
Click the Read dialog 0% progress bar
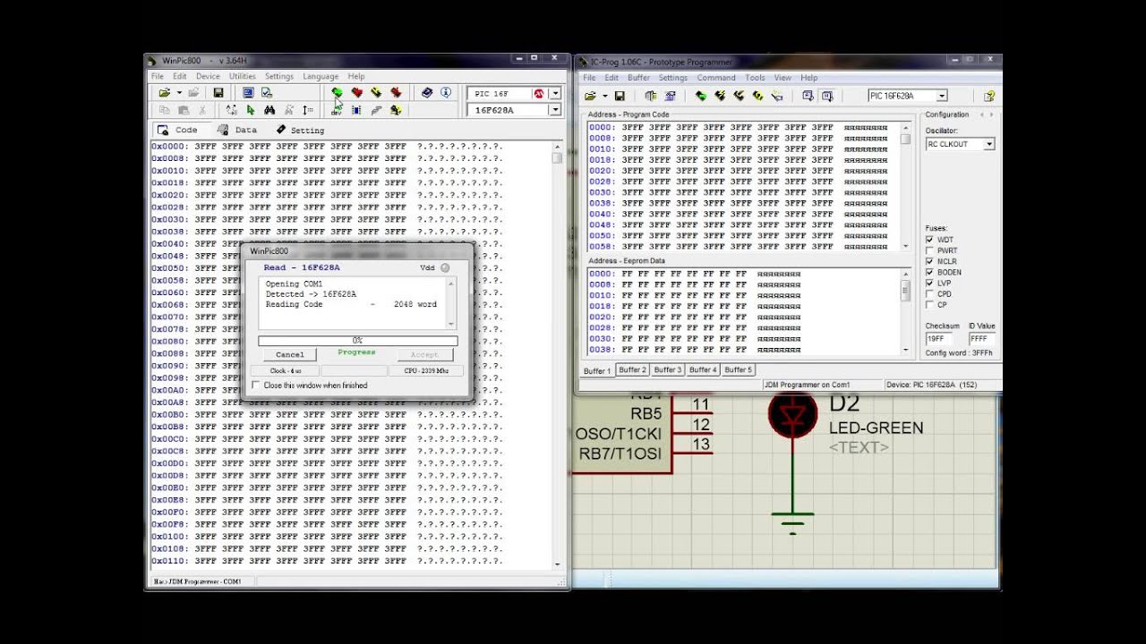[358, 341]
